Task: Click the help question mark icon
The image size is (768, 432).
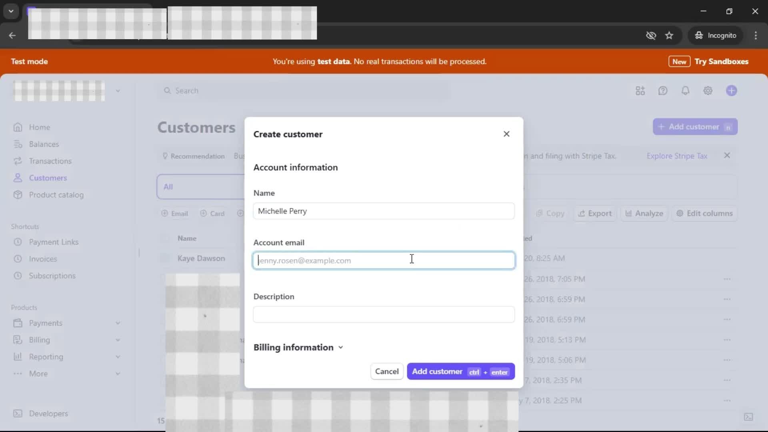Action: pyautogui.click(x=663, y=91)
